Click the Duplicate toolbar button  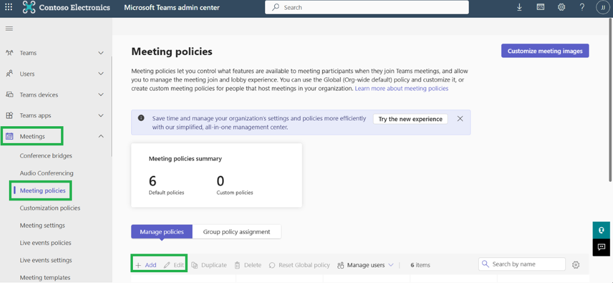pos(209,264)
